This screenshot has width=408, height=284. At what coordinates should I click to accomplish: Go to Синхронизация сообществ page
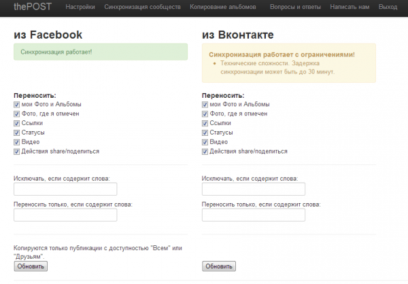(142, 7)
